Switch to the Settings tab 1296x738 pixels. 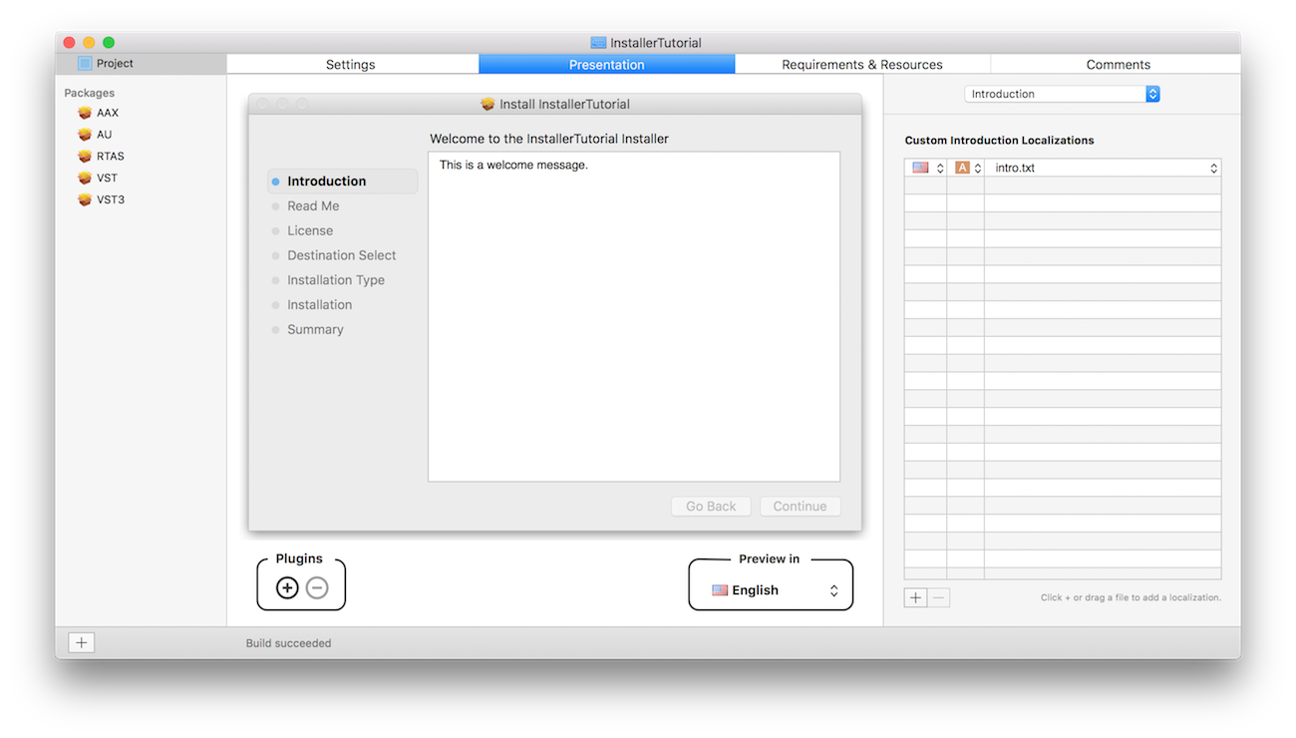click(x=351, y=65)
